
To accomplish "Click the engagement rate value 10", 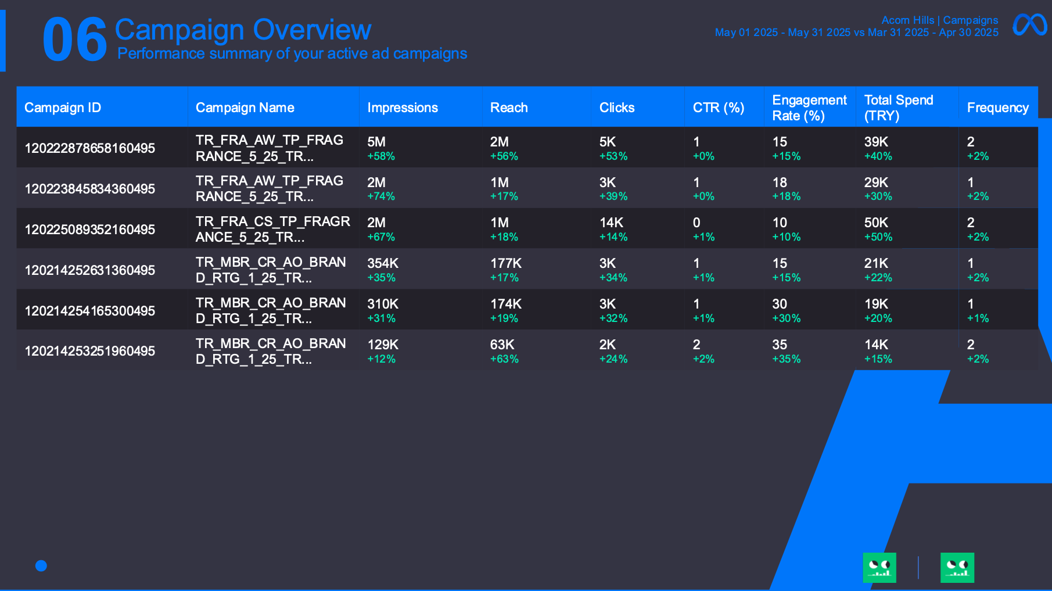I will coord(780,223).
